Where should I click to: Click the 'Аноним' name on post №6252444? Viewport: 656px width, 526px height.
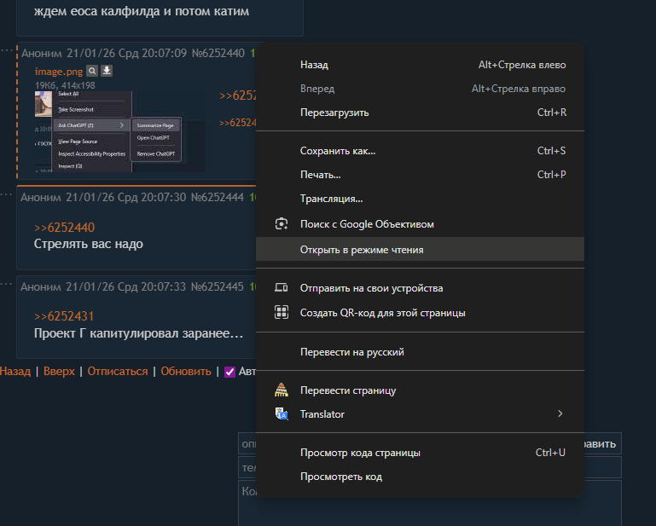(41, 197)
